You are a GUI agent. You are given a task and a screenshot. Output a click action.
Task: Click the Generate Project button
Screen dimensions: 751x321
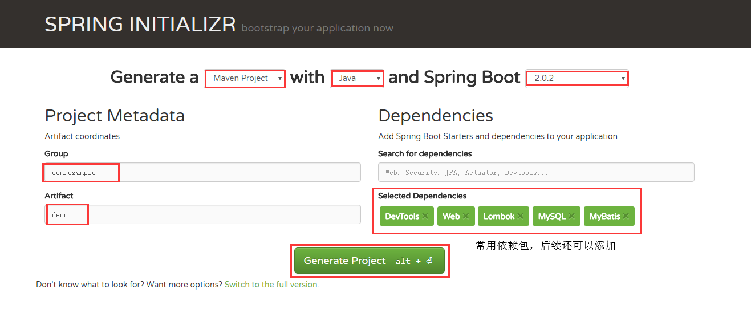click(370, 261)
